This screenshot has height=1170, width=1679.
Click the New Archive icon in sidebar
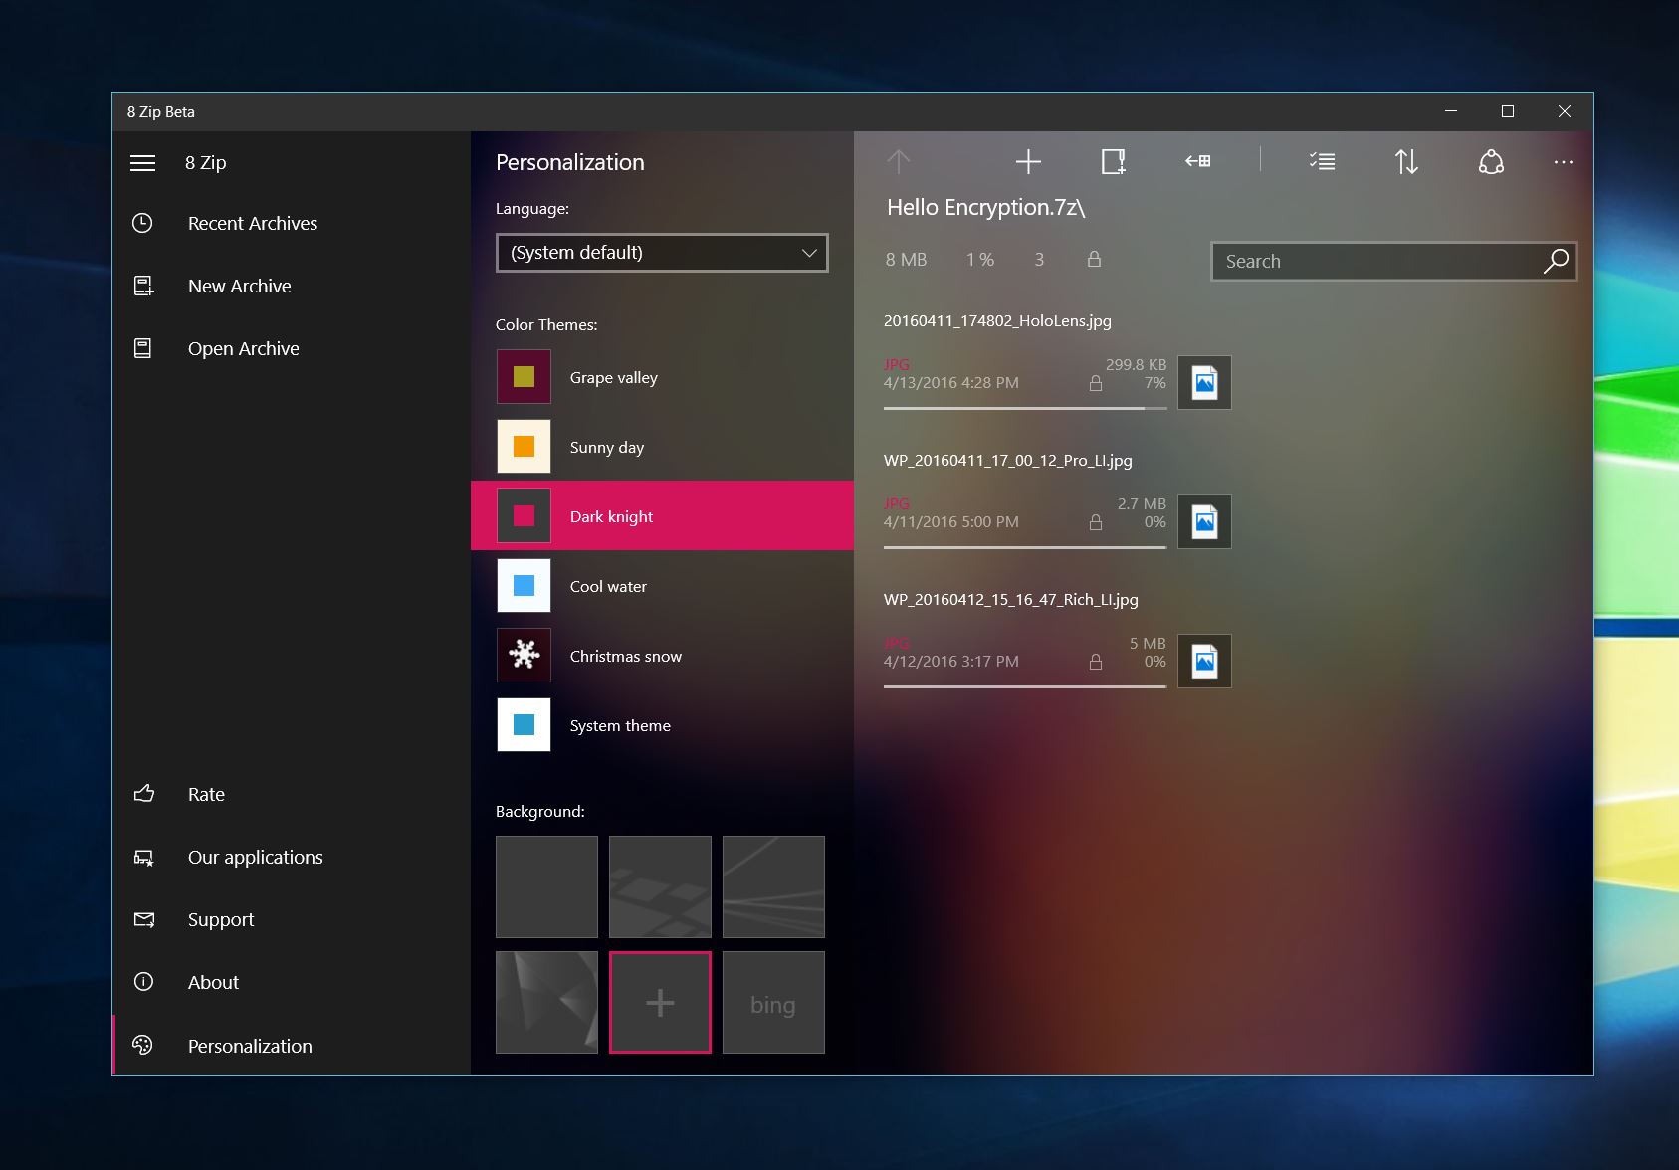click(143, 286)
